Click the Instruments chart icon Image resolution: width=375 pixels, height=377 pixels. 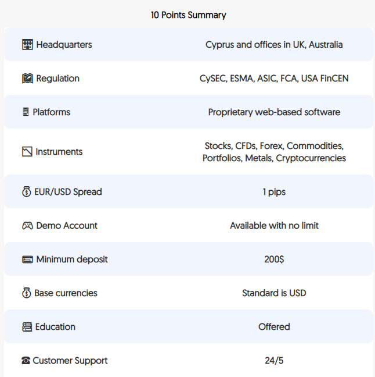pos(27,151)
